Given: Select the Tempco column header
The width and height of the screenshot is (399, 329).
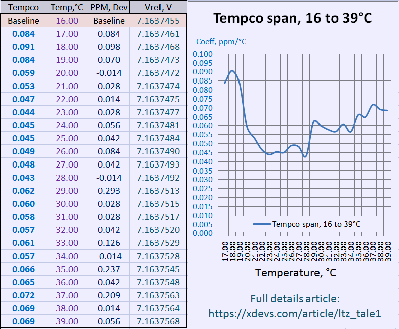Looking at the screenshot, I should pyautogui.click(x=23, y=7).
